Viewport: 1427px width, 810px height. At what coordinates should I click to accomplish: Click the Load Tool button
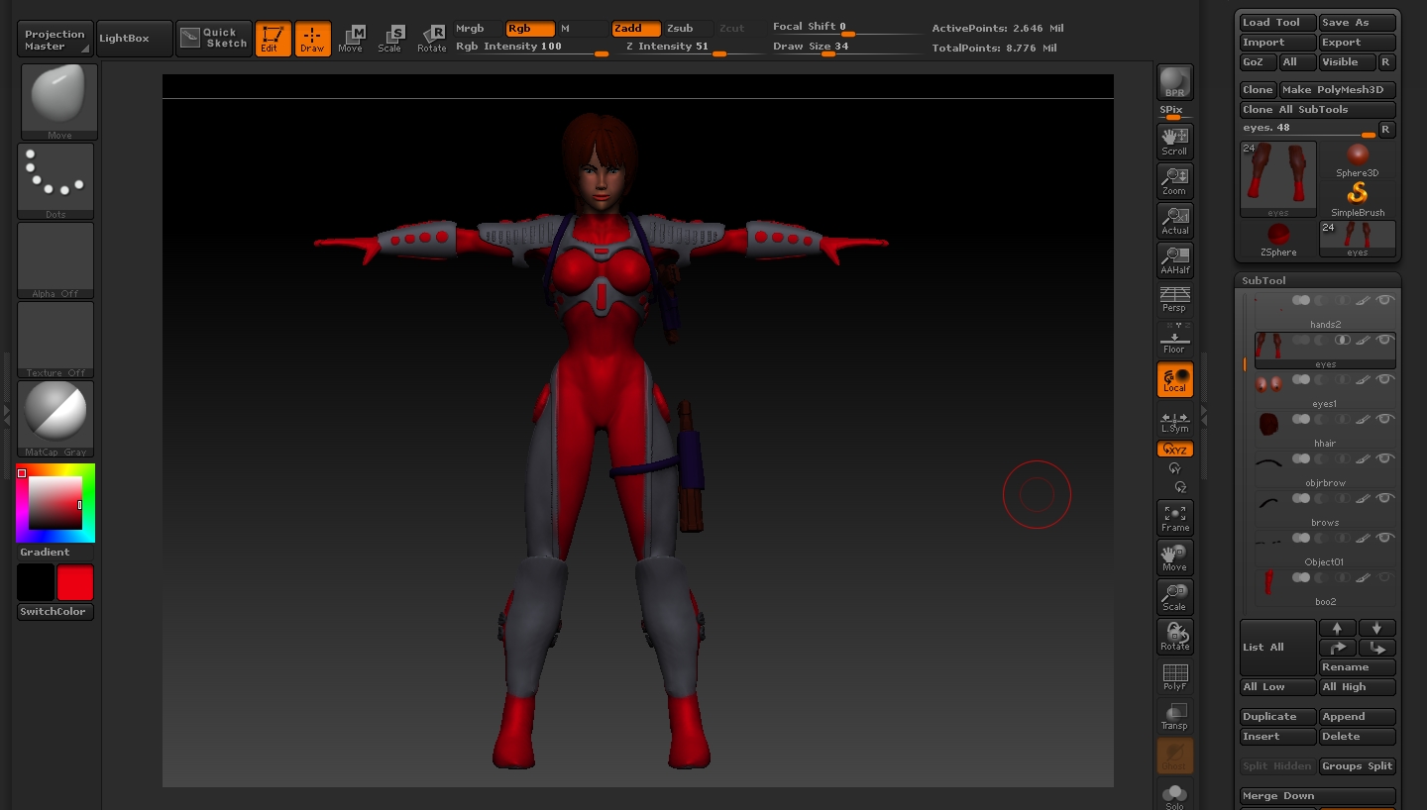pos(1278,23)
